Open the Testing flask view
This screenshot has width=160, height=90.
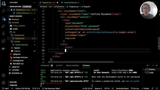click(x=3, y=33)
